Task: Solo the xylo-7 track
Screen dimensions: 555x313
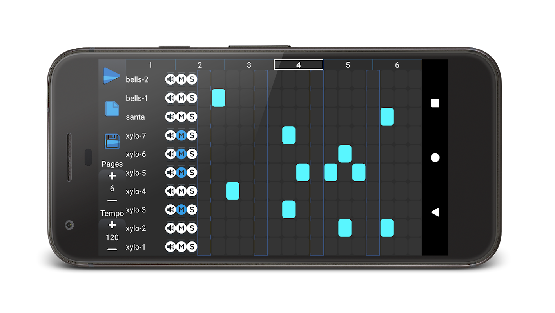Action: (x=192, y=135)
